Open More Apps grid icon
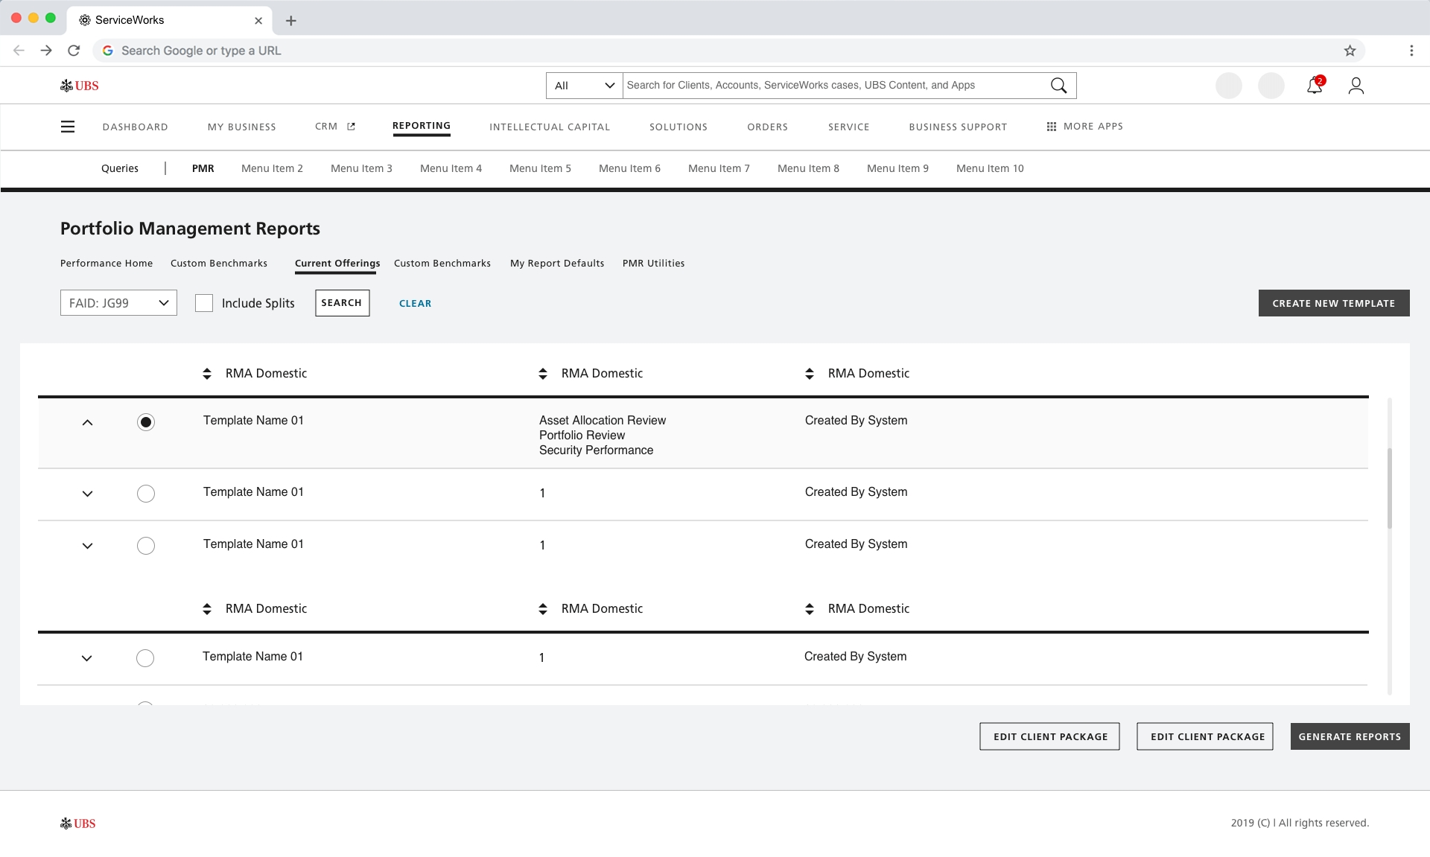The height and width of the screenshot is (857, 1430). (x=1051, y=127)
